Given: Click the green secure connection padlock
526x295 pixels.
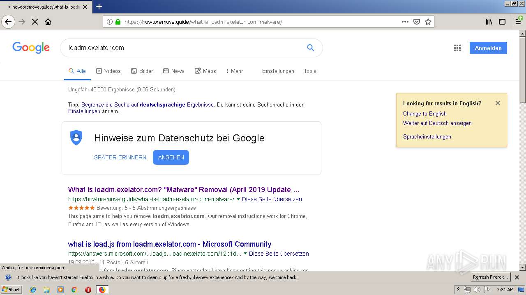Looking at the screenshot, I should tap(118, 22).
